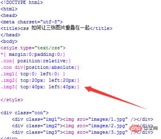Click the closing style tag

(x=12, y=100)
